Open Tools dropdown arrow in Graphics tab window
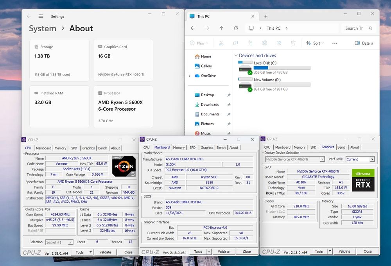 (x=330, y=251)
